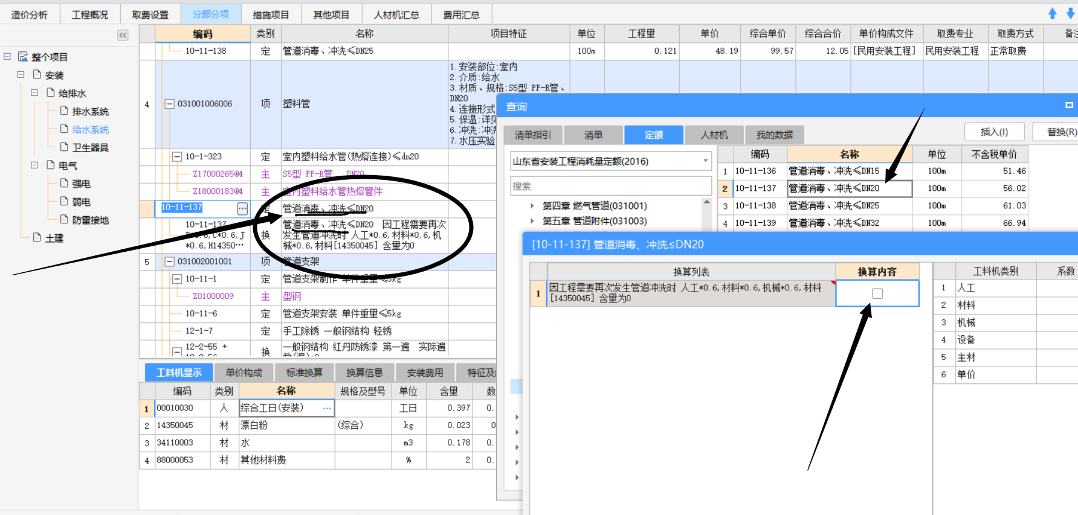Image resolution: width=1078 pixels, height=515 pixels.
Task: Select the 定额 tab in query dialog
Action: pos(654,135)
